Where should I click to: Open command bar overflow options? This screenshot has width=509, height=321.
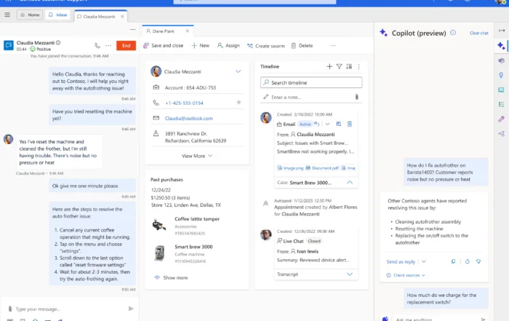pyautogui.click(x=333, y=46)
